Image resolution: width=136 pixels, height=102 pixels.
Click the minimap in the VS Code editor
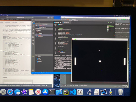pyautogui.click(x=110, y=29)
